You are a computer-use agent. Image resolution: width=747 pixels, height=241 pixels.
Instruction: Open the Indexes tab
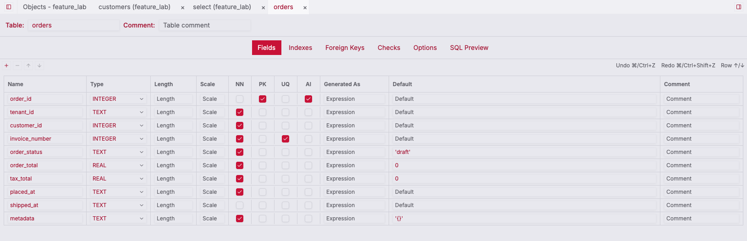click(300, 48)
